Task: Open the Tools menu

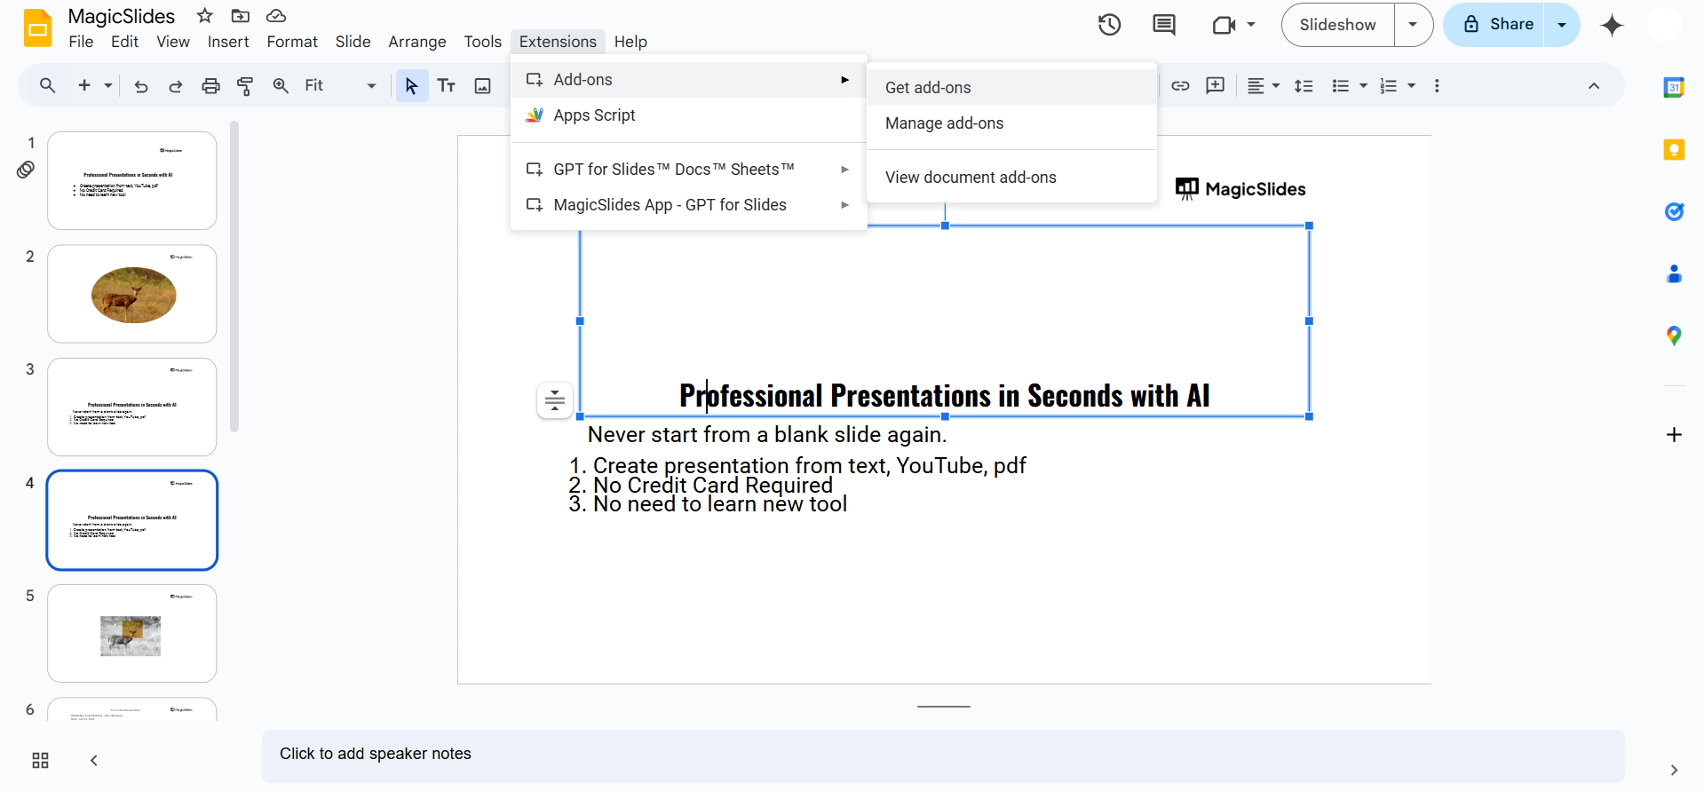Action: (482, 42)
